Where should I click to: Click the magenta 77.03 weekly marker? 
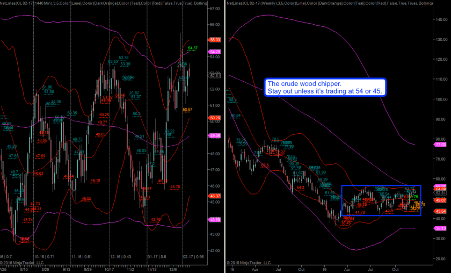point(441,145)
